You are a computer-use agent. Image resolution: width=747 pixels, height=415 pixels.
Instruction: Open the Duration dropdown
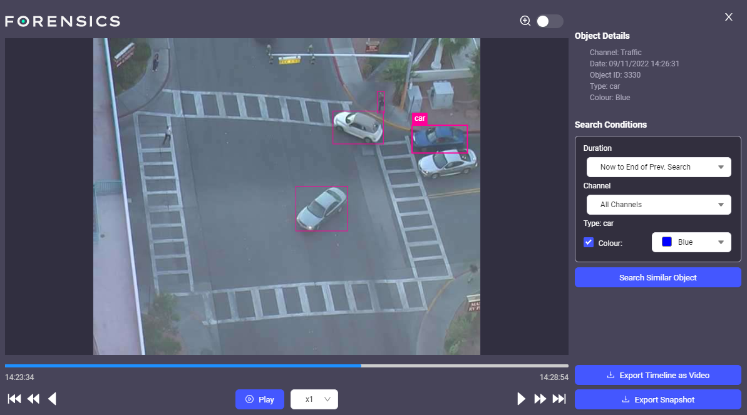658,167
